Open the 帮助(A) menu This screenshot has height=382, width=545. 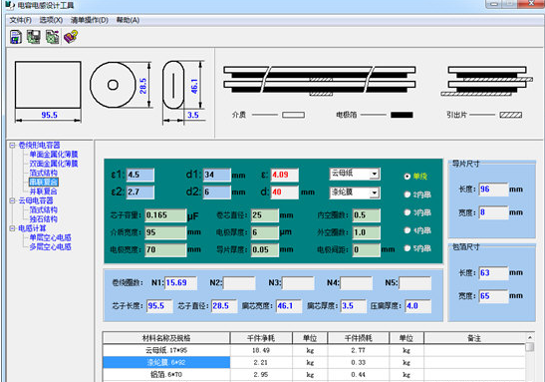pyautogui.click(x=128, y=20)
